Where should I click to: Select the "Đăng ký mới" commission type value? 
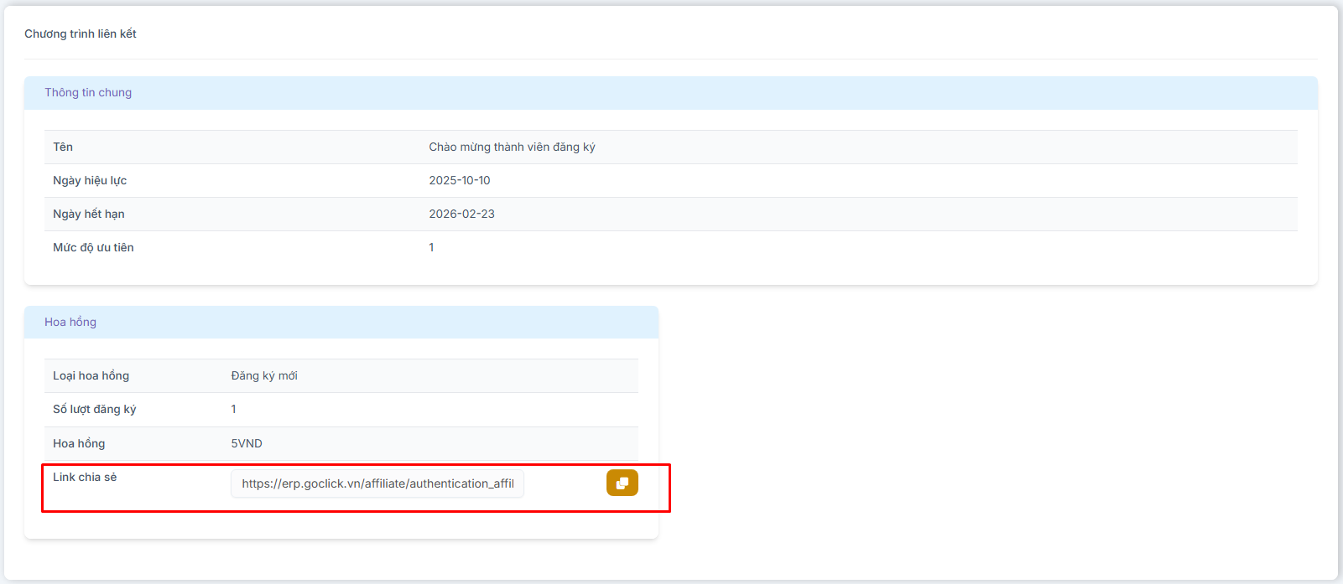[x=264, y=375]
